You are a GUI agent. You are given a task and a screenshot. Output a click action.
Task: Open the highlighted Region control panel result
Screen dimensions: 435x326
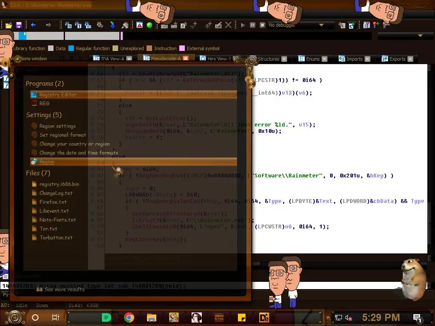[133, 162]
